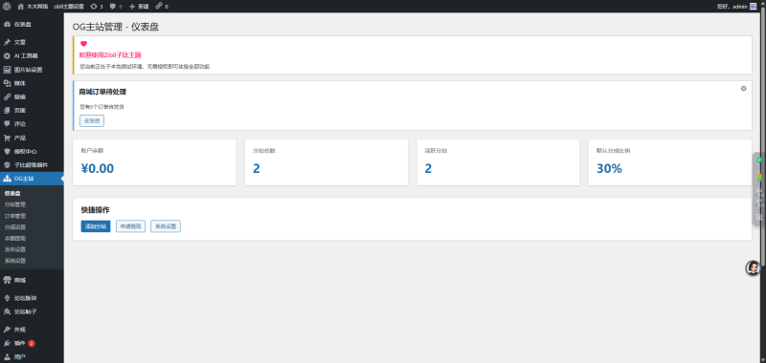Click the 申请提现 quick action button

click(130, 226)
